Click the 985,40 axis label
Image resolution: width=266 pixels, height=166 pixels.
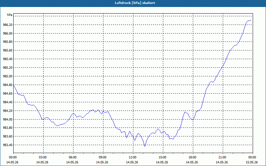pos(8,59)
